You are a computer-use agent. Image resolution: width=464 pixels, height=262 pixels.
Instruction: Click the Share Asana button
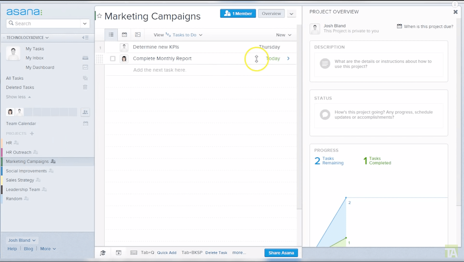coord(281,253)
